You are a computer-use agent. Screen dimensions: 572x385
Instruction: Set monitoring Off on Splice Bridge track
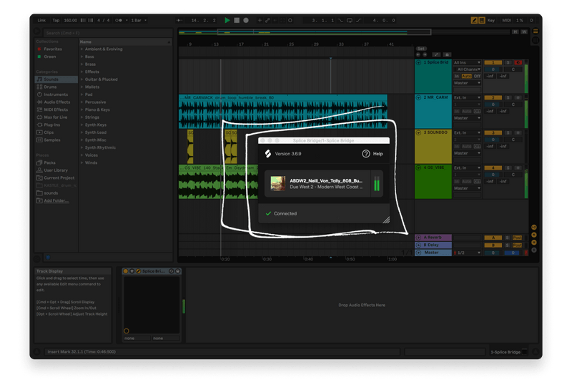tap(477, 76)
